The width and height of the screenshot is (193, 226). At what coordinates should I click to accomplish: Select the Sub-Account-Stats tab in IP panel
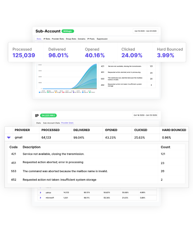51,123
